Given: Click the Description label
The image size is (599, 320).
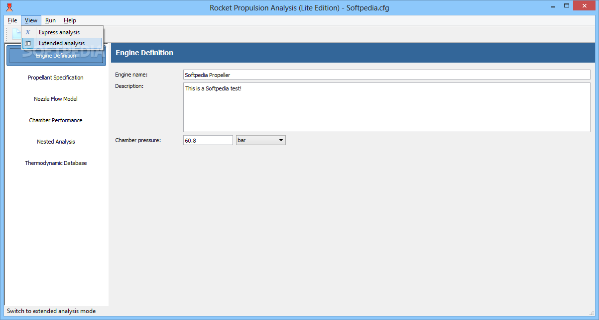Looking at the screenshot, I should (129, 86).
